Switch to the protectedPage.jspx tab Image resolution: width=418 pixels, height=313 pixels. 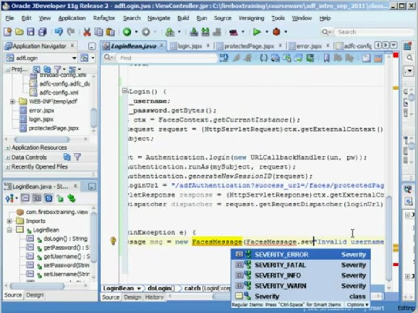coord(249,47)
